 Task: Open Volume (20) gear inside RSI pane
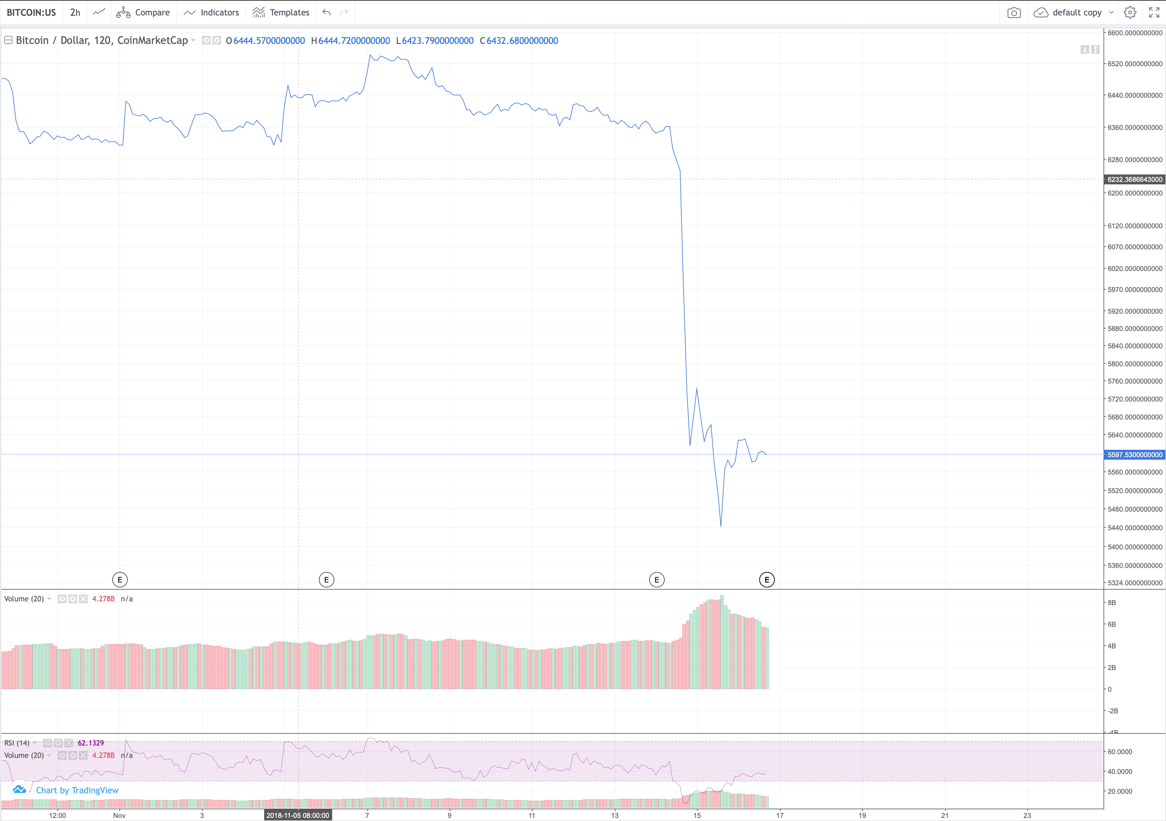tap(73, 755)
